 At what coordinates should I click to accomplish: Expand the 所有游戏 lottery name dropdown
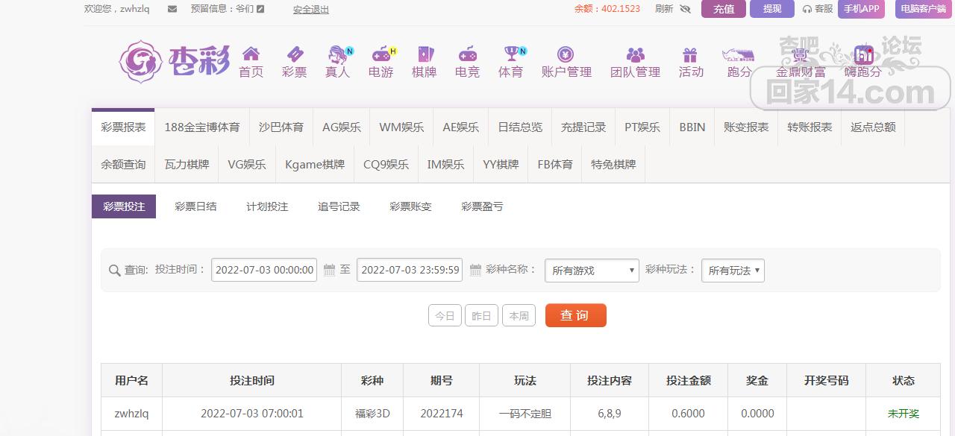[592, 271]
